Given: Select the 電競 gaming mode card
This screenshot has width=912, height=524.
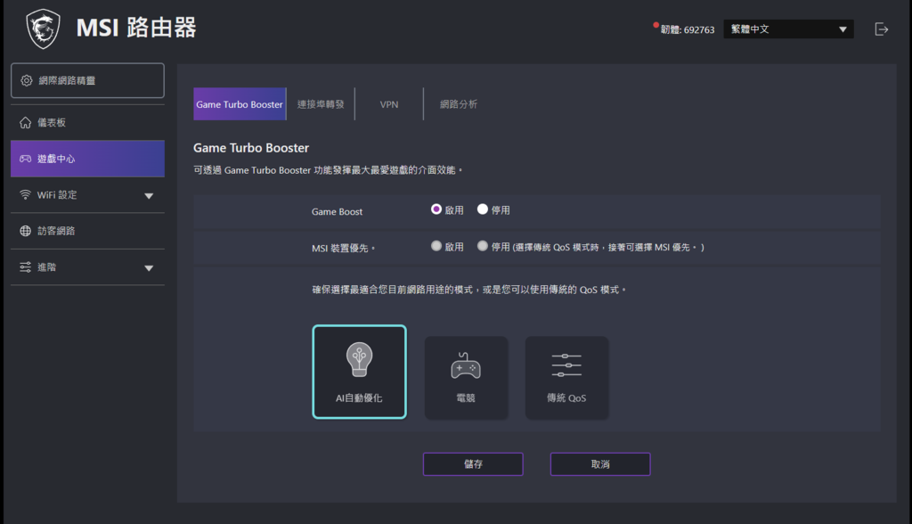Looking at the screenshot, I should (466, 377).
